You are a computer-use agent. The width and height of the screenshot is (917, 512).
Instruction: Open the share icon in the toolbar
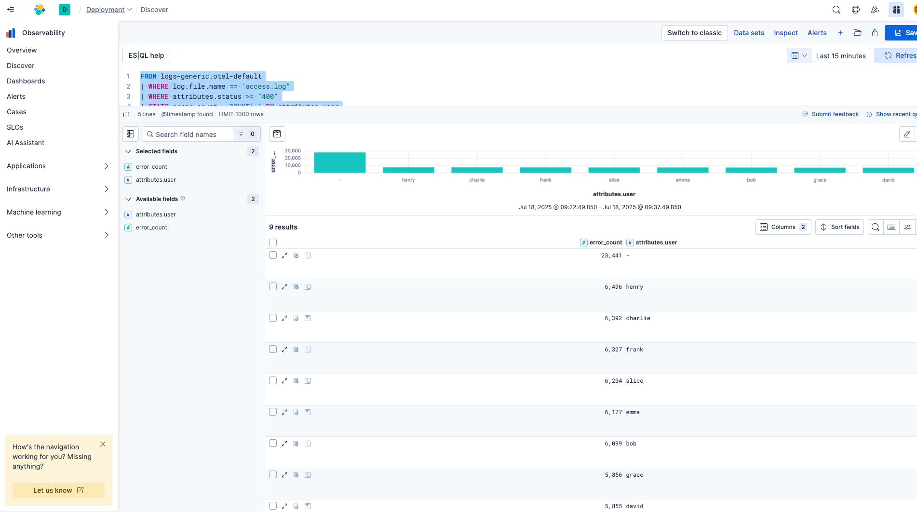pos(875,33)
